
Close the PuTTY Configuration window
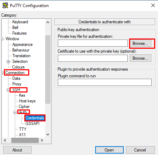[x=153, y=5]
